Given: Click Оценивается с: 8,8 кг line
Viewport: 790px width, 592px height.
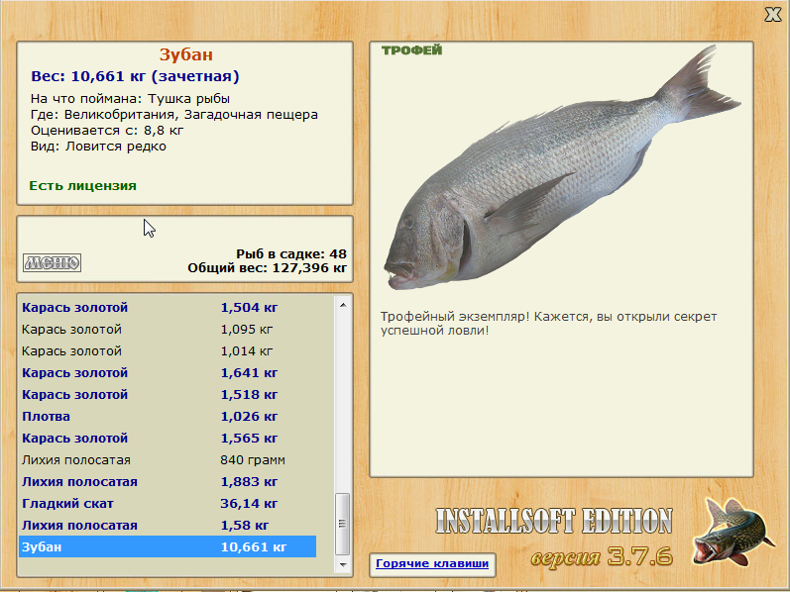Looking at the screenshot, I should [x=107, y=131].
